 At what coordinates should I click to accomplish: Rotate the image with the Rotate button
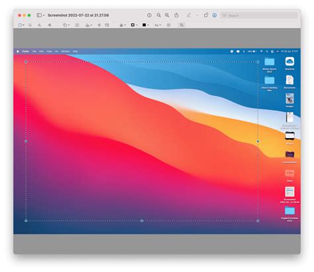click(205, 15)
